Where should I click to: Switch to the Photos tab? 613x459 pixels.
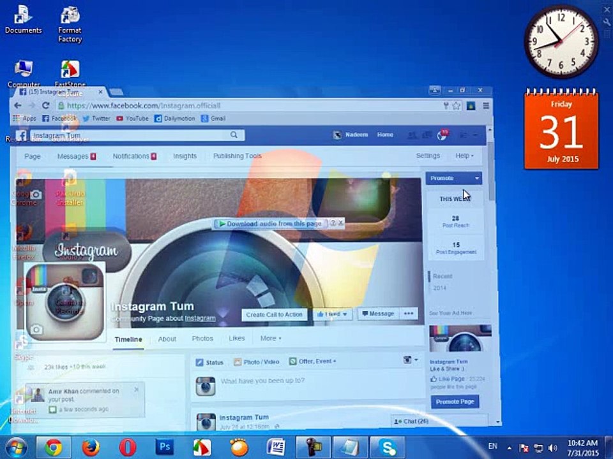(202, 339)
